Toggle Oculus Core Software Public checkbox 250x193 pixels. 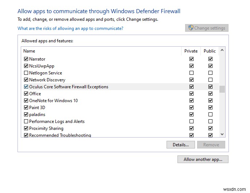(x=211, y=87)
